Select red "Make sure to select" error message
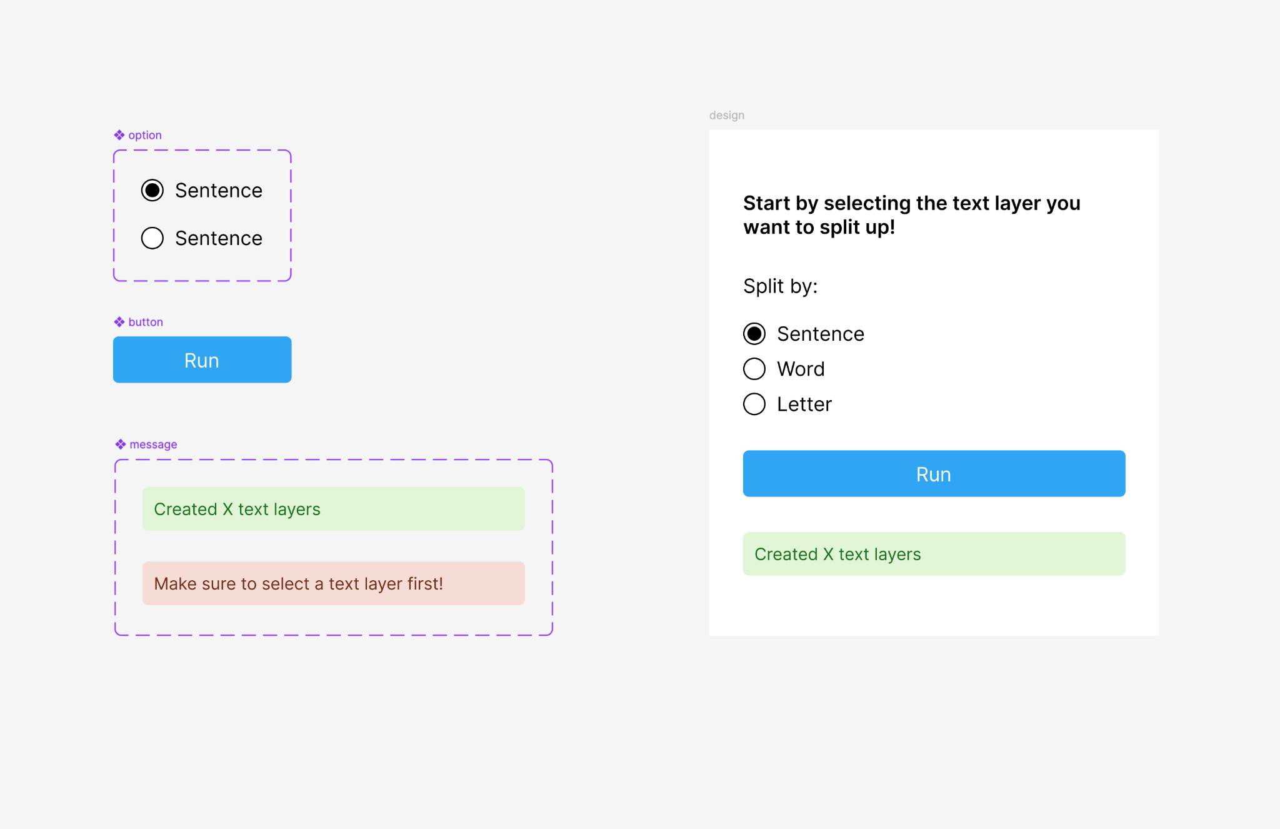Viewport: 1280px width, 829px height. [x=333, y=583]
